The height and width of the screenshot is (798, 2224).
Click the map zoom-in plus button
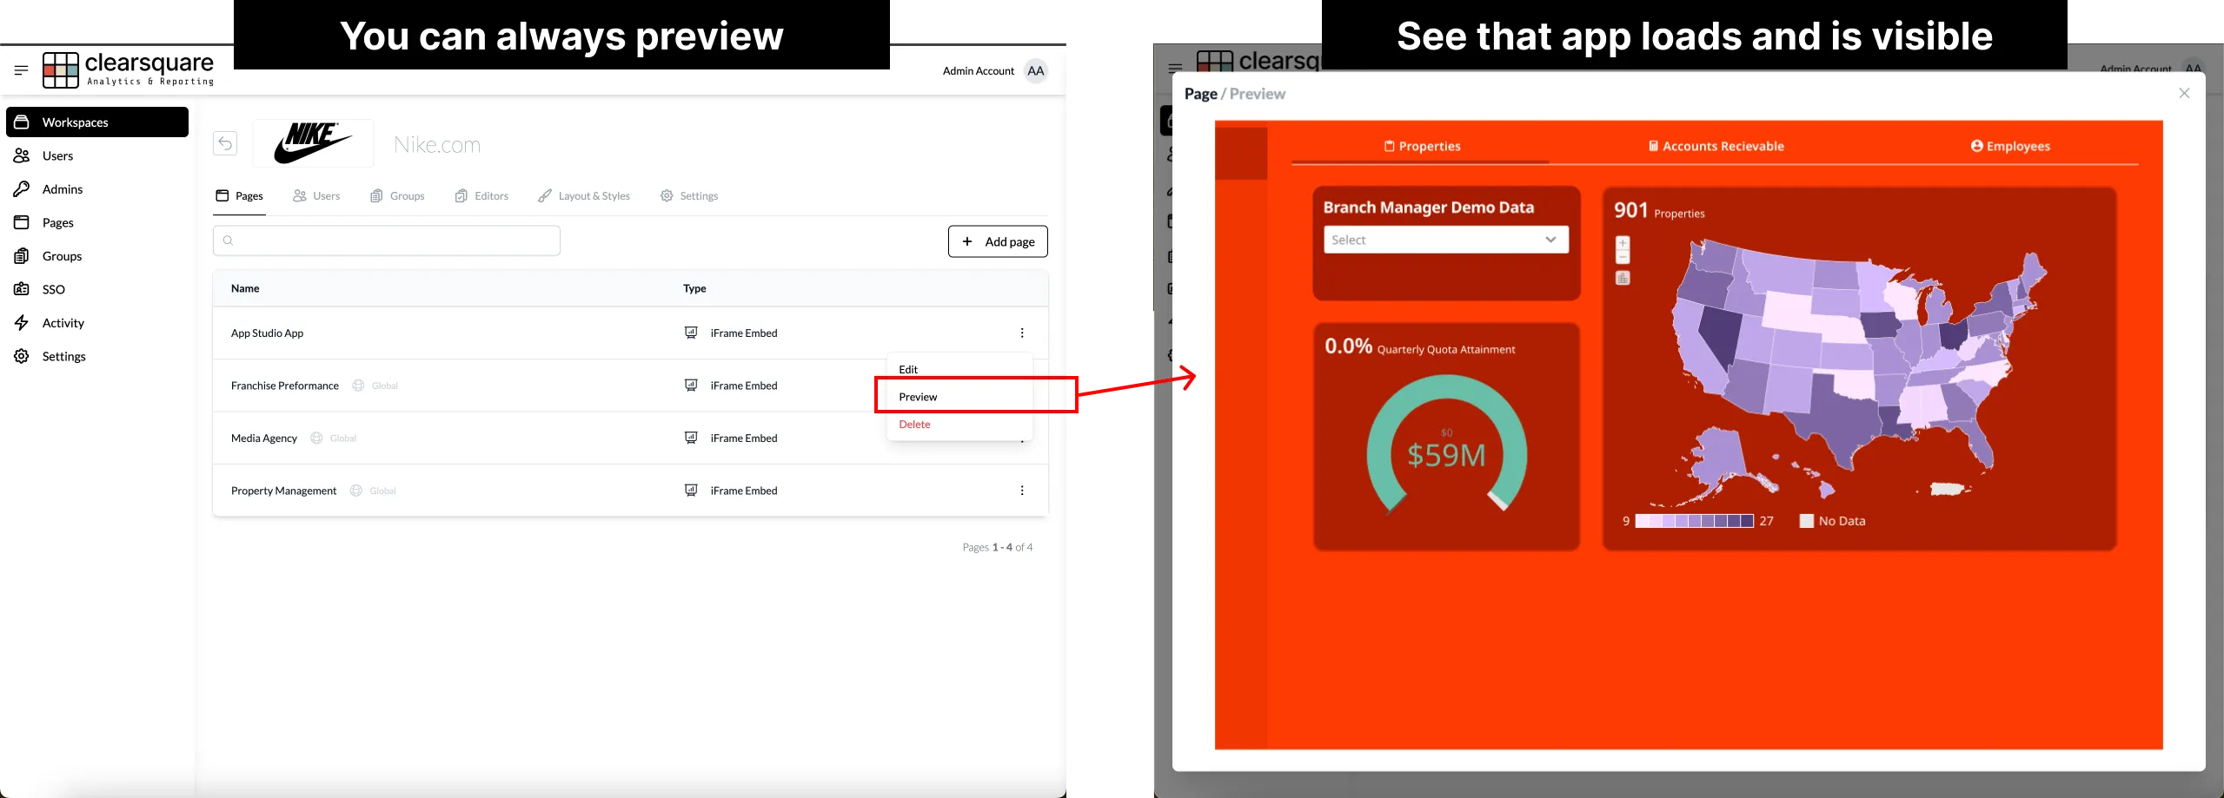click(x=1623, y=242)
